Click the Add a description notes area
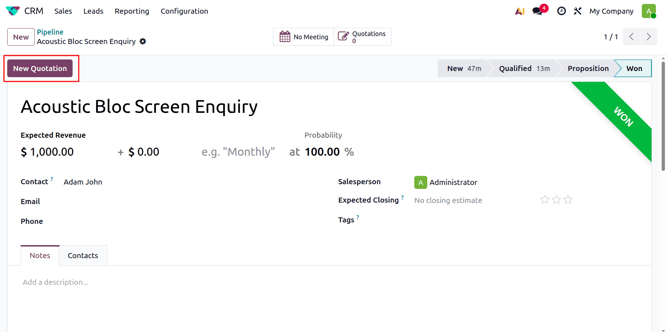Viewport: 666px width, 332px height. [56, 282]
